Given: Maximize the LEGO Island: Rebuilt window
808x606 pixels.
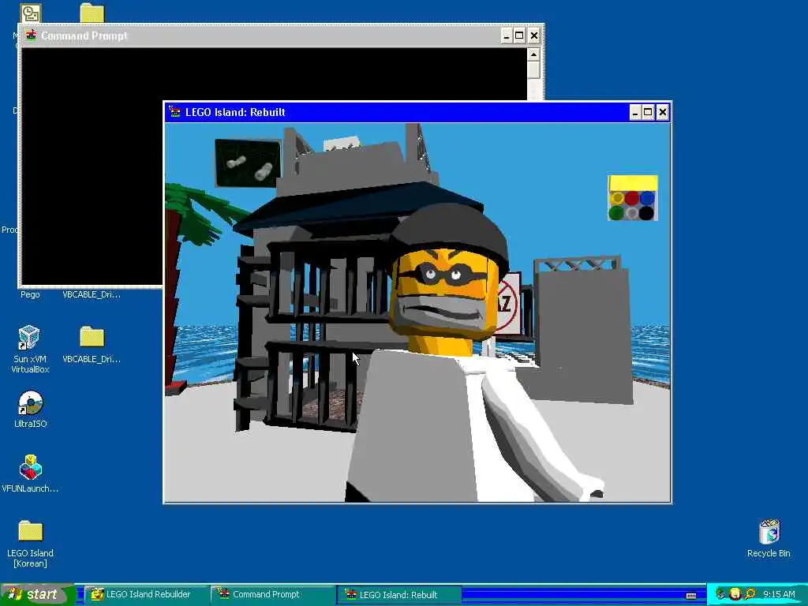Looking at the screenshot, I should (649, 112).
